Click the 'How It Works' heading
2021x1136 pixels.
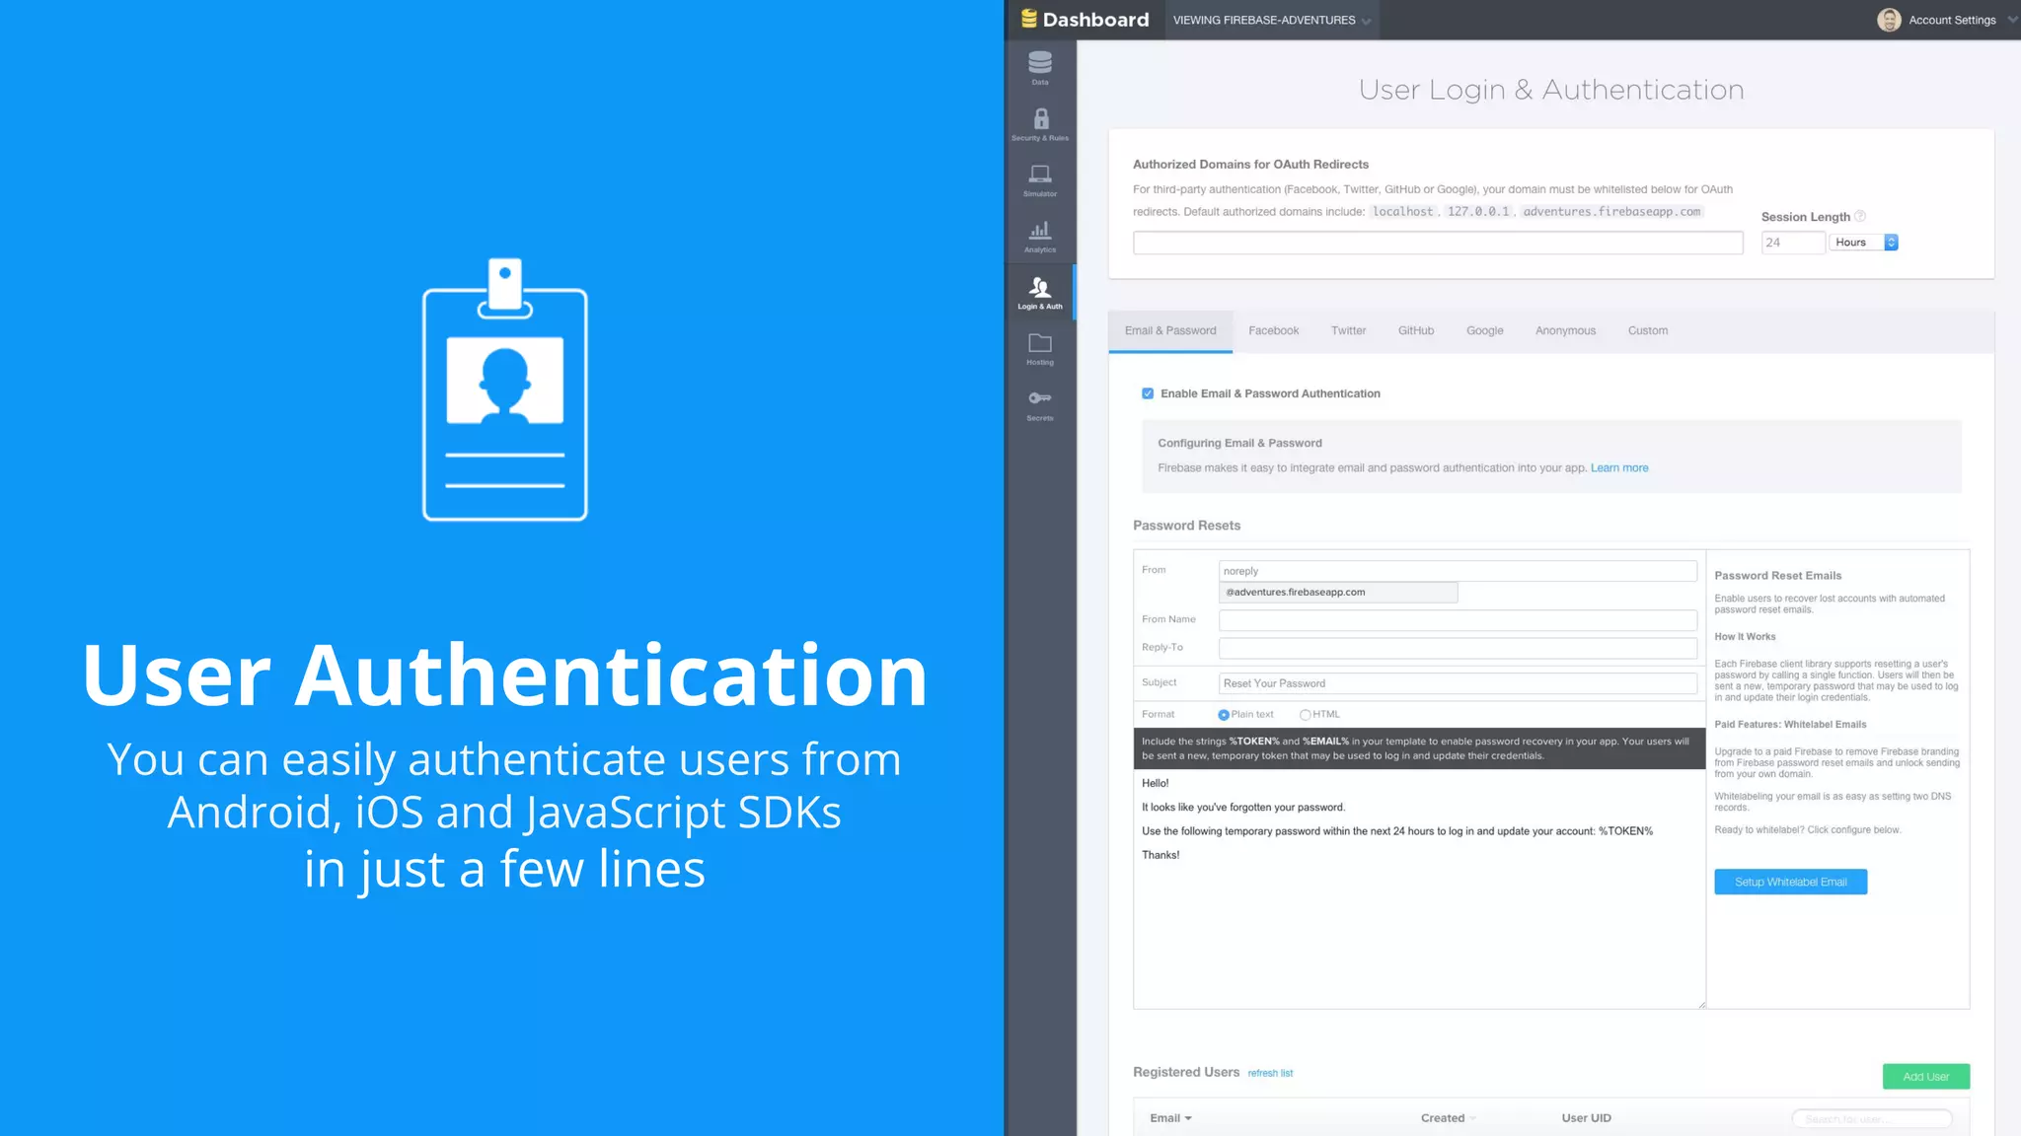(x=1745, y=637)
